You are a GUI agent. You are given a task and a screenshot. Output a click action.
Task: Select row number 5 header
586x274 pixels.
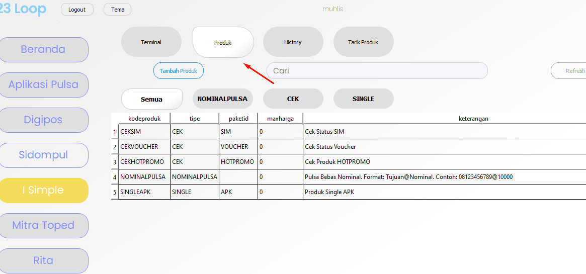point(115,192)
